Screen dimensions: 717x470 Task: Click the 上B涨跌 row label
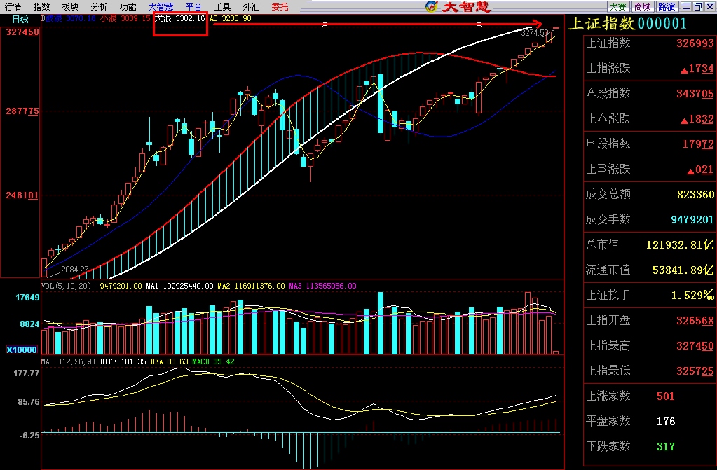[608, 170]
